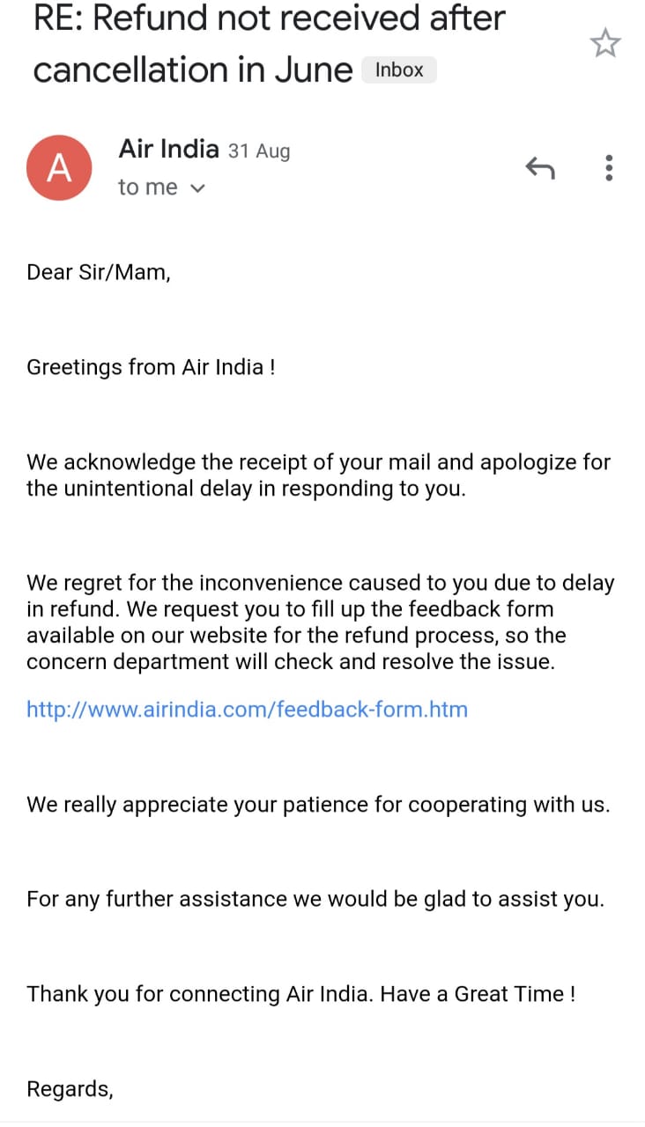
Task: Click the 'Greetings from Air India !' line
Action: (151, 367)
